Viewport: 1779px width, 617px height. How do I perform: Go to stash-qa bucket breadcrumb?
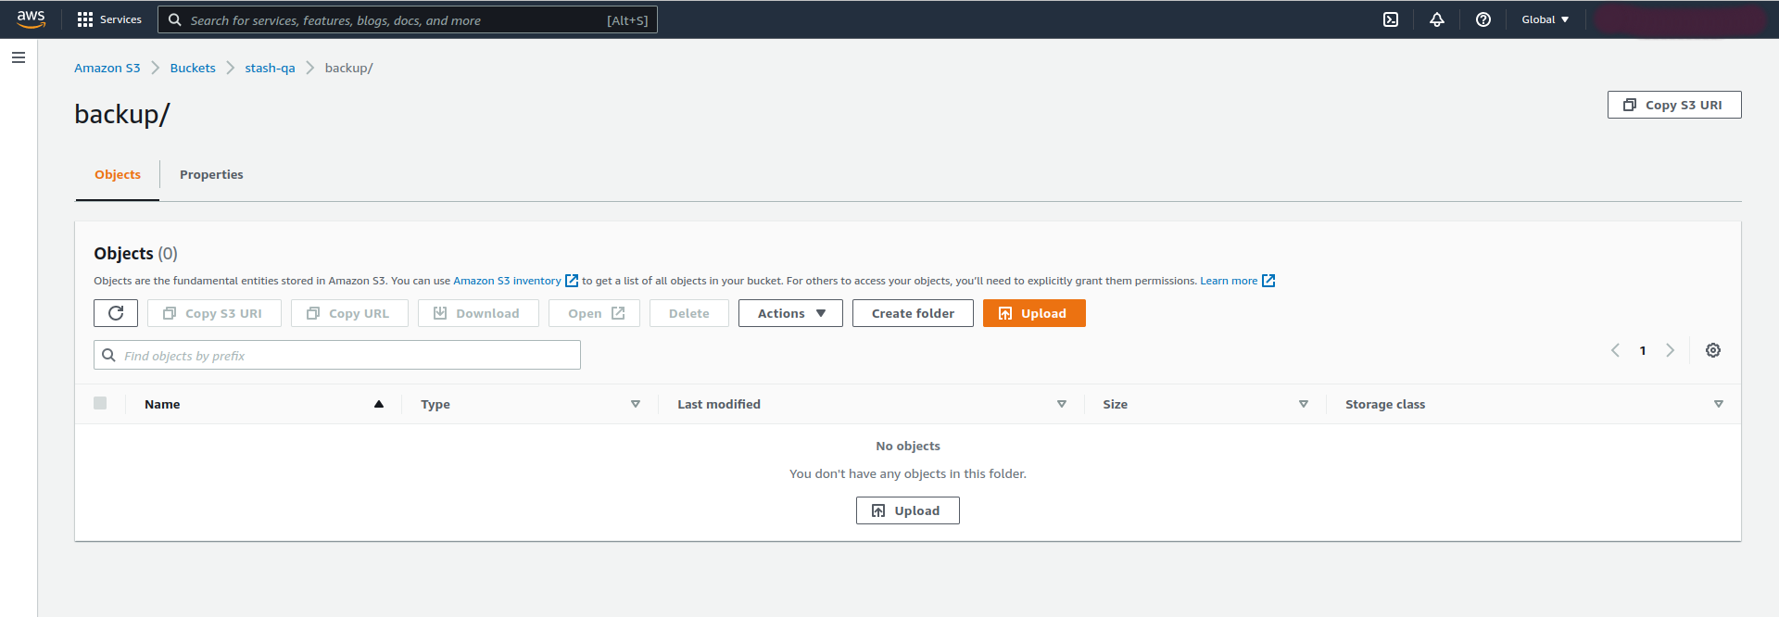[270, 68]
